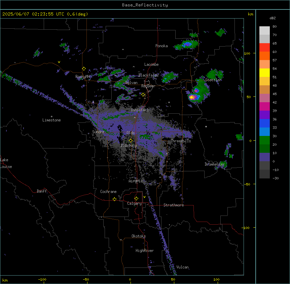Click the HighRiver label
The height and width of the screenshot is (284, 290).
pyautogui.click(x=145, y=251)
